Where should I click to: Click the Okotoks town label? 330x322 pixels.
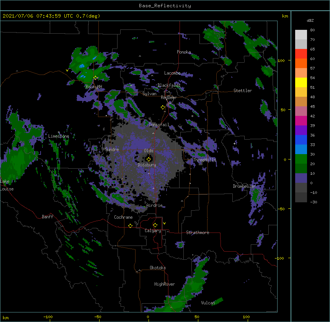(x=158, y=268)
